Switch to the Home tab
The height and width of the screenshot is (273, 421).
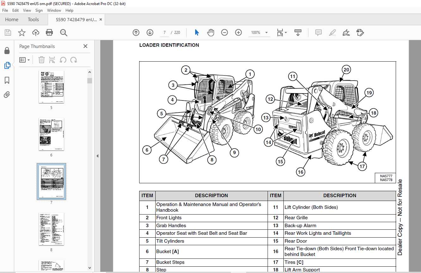[12, 20]
